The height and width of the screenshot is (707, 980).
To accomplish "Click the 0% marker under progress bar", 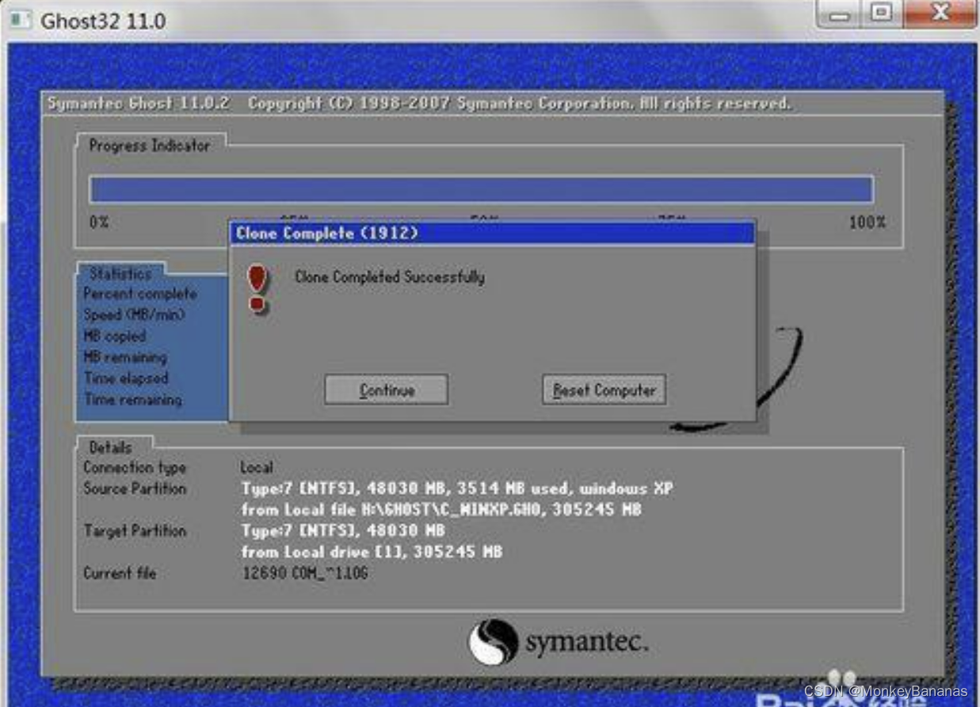I will (99, 222).
